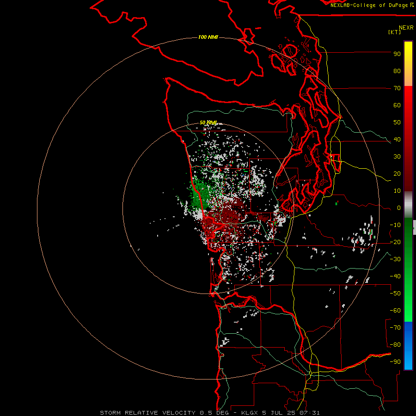Pick the gray zero-velocity segment of color bar

(x=408, y=205)
